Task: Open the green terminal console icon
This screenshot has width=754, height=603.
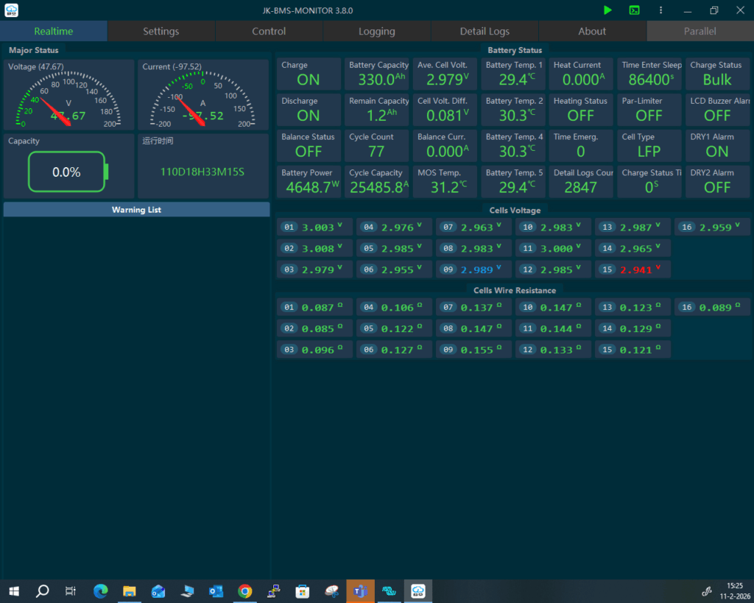Action: pyautogui.click(x=634, y=10)
